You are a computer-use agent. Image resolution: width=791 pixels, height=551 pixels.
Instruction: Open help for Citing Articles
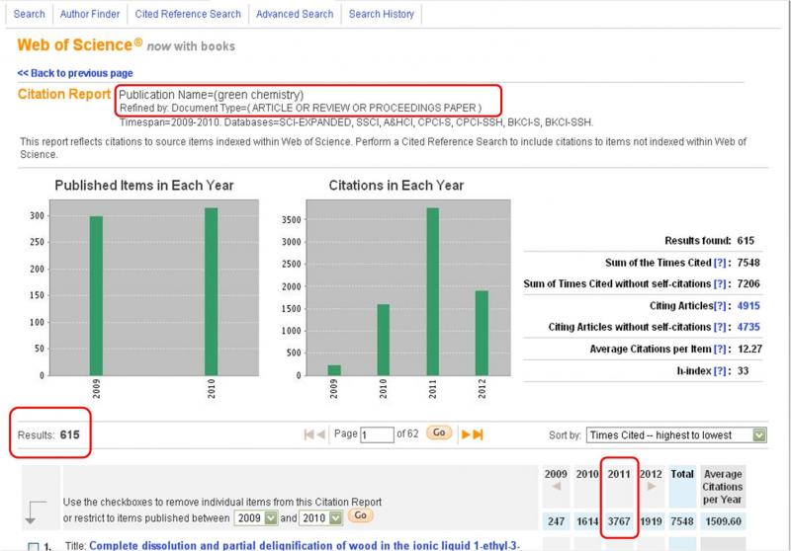[720, 306]
